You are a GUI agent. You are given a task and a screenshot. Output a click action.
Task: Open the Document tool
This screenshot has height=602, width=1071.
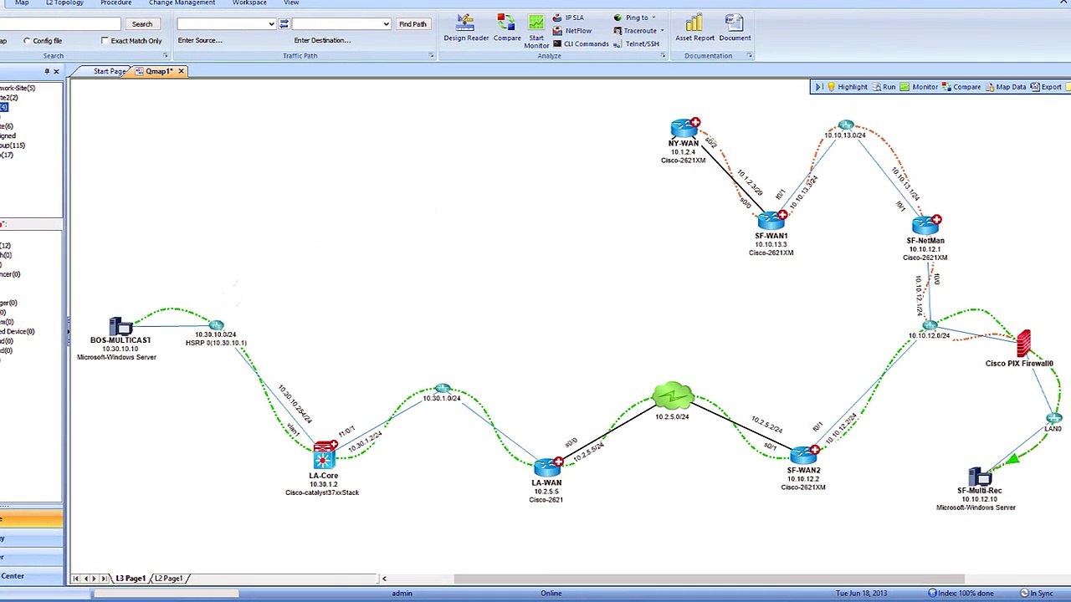tap(735, 28)
